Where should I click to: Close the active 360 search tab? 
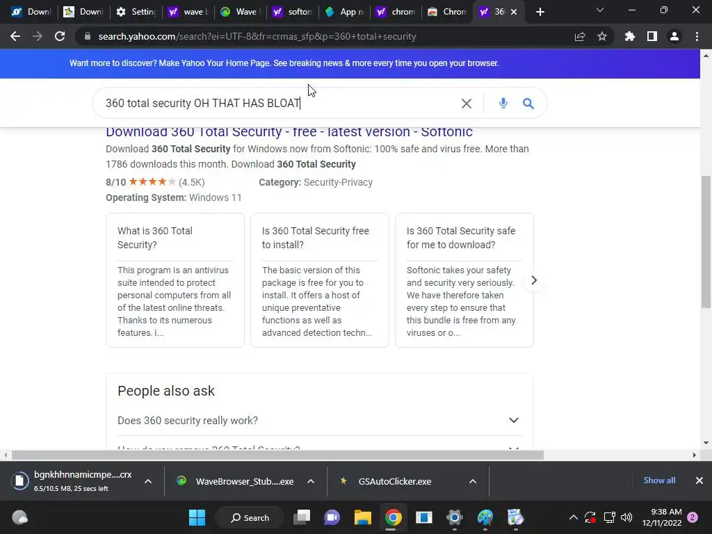pyautogui.click(x=514, y=12)
